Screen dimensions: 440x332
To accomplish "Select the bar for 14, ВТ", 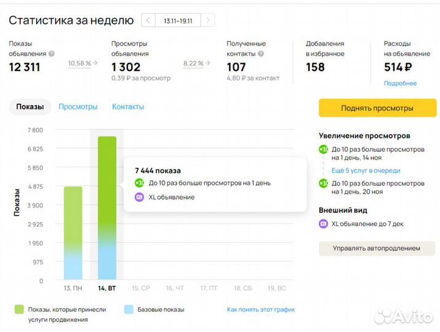I will (107, 208).
